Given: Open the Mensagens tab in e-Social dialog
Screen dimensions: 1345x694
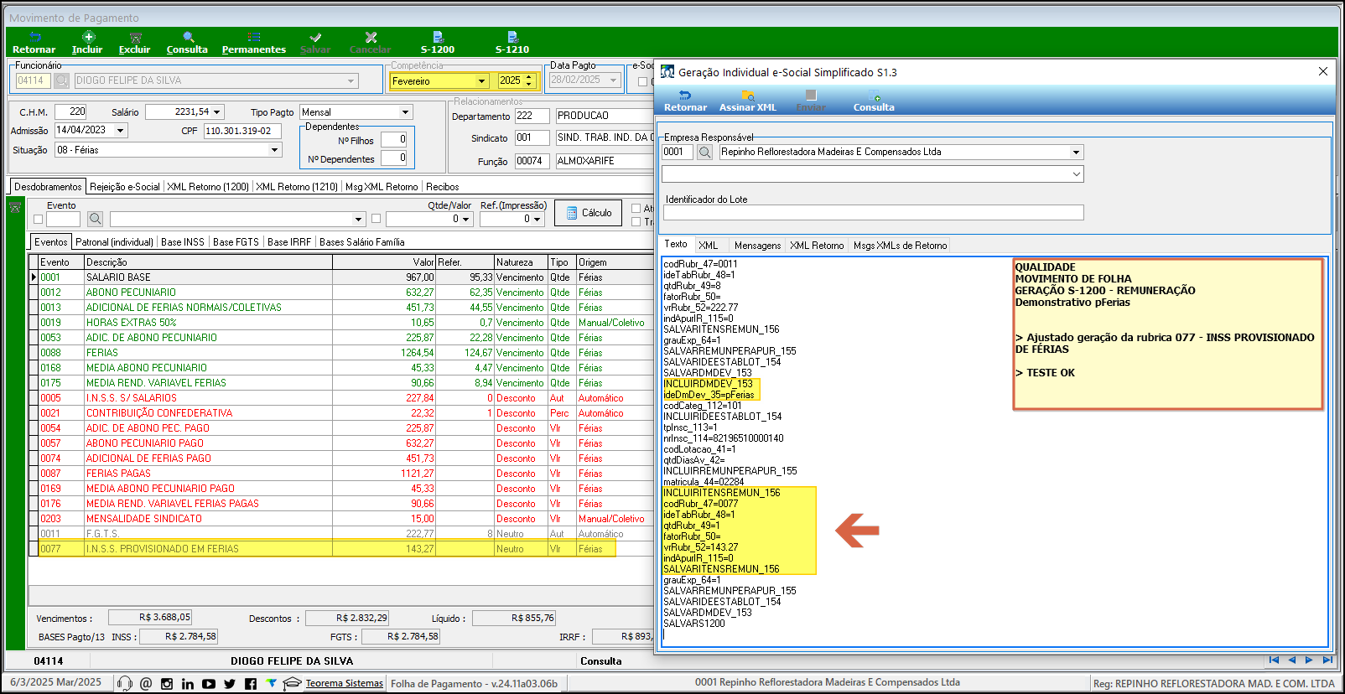Looking at the screenshot, I should [757, 246].
